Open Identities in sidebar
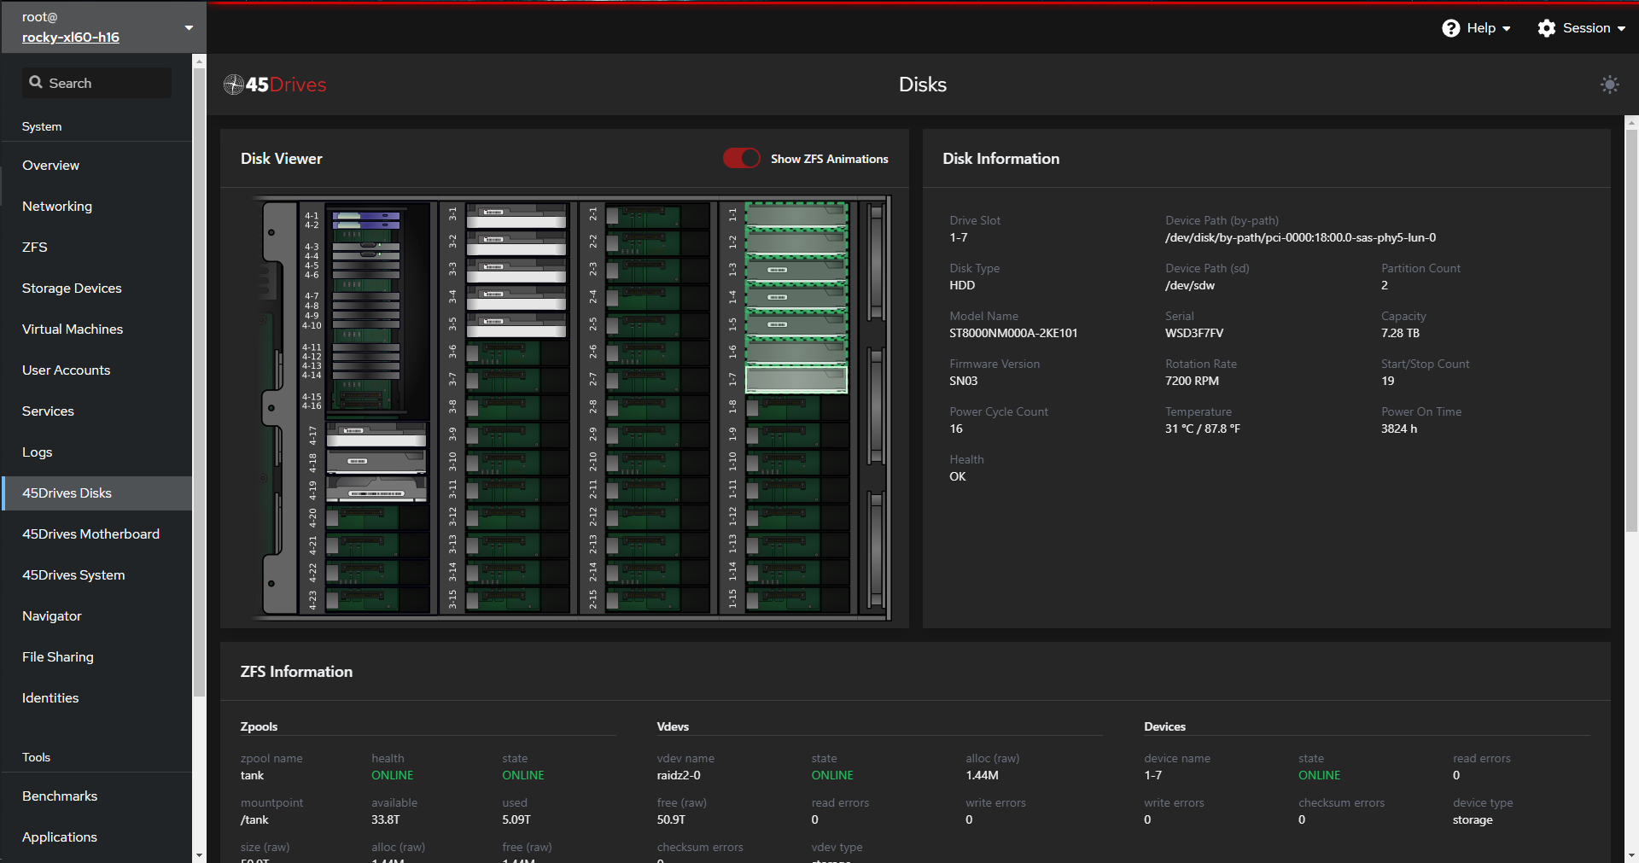The image size is (1639, 863). tap(96, 698)
